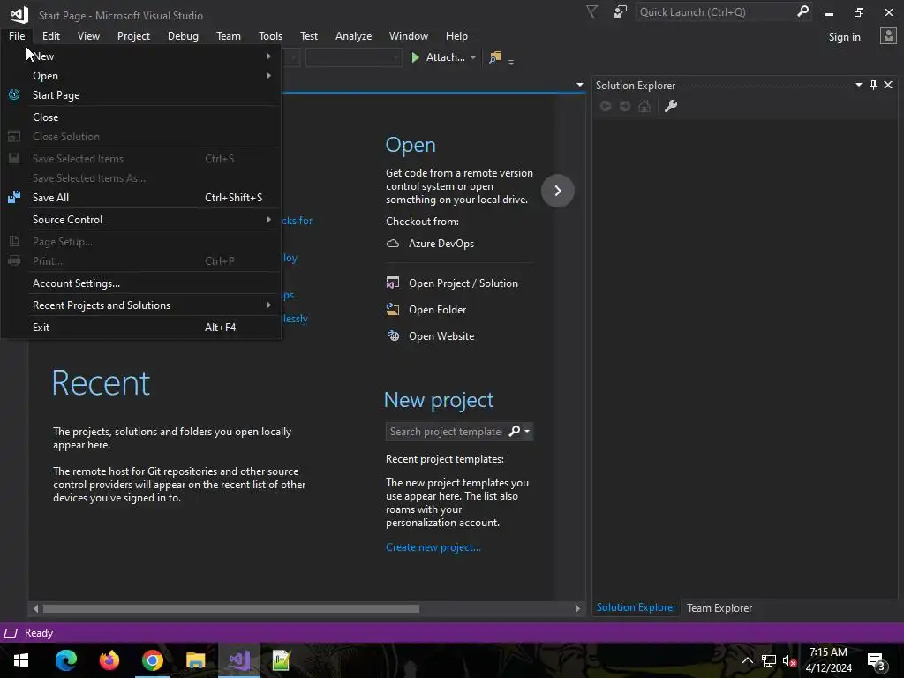Viewport: 904px width, 678px height.
Task: Click Solution Explorer properties wrench icon
Action: coord(671,106)
